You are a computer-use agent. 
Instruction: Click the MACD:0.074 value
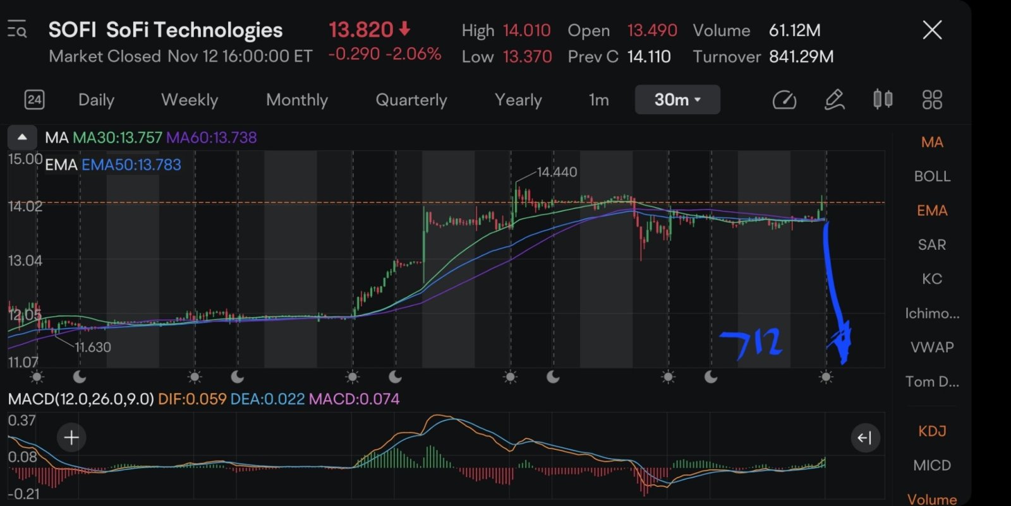354,399
